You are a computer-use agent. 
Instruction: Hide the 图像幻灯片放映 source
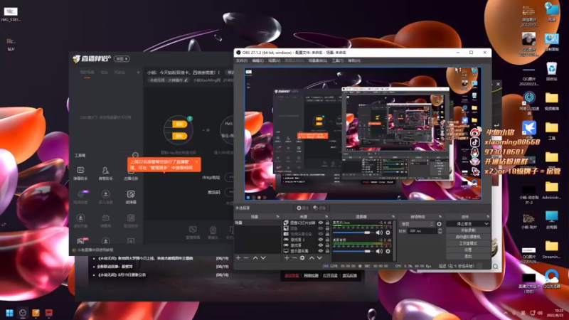pyautogui.click(x=321, y=223)
